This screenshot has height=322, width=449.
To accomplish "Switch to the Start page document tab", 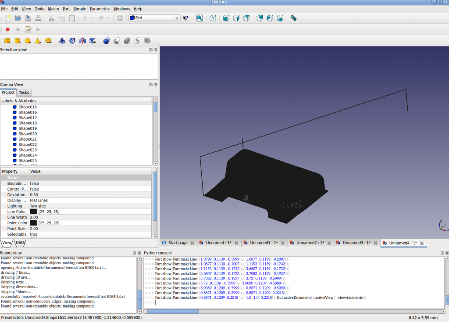I will [x=178, y=243].
